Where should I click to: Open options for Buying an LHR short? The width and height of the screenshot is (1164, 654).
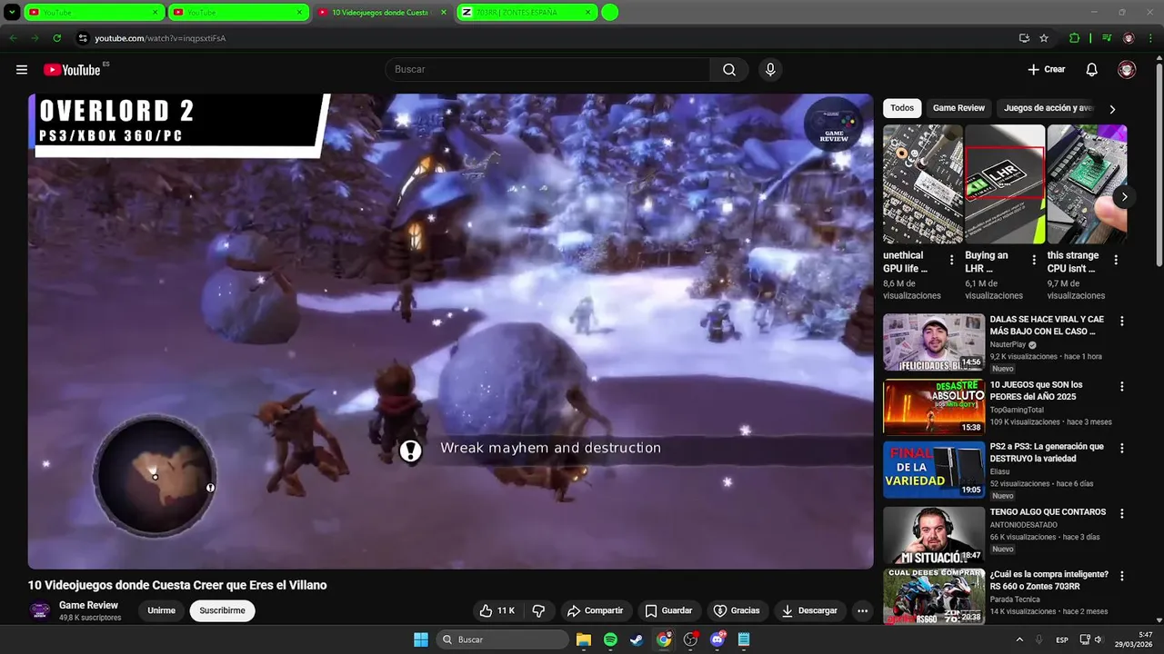[1033, 260]
